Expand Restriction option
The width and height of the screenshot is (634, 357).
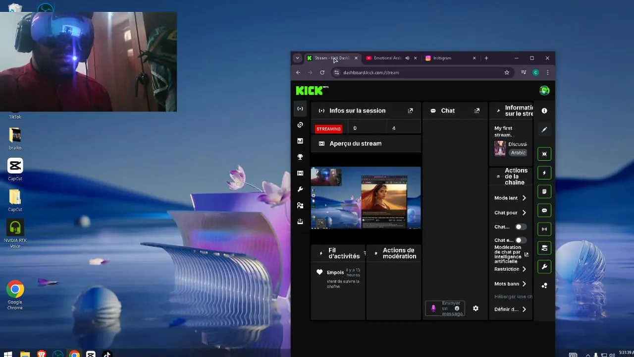click(510, 269)
